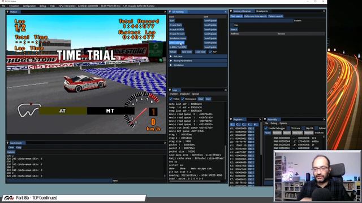Click the Search button in Memory Observer
Viewport: 362px width, 203px height.
[x=234, y=29]
